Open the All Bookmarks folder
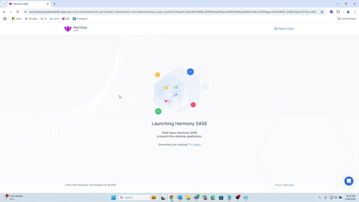Viewport: 359px width, 202px height. coord(347,19)
